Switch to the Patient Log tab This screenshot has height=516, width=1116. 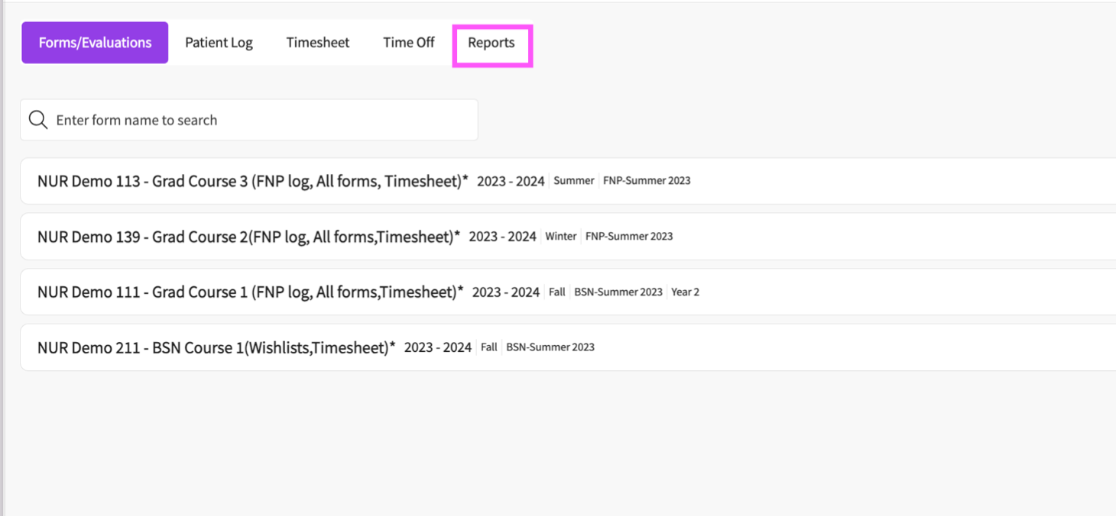tap(219, 43)
